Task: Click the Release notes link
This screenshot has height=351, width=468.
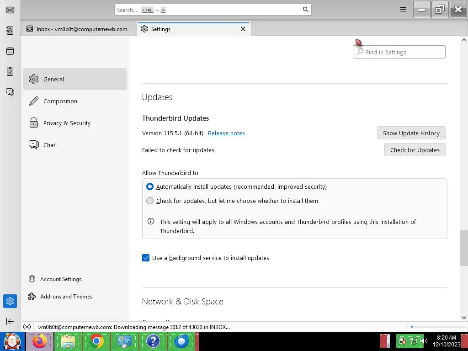Action: click(x=226, y=133)
